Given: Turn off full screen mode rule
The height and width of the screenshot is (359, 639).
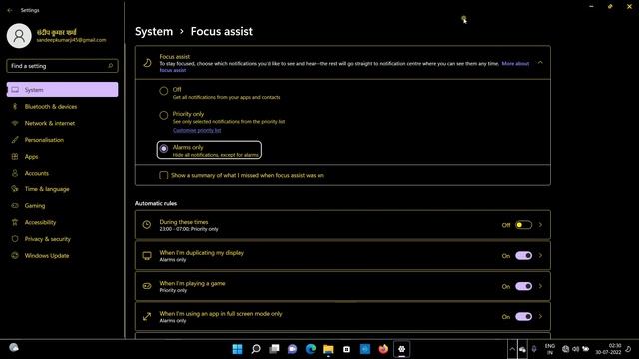Looking at the screenshot, I should [523, 317].
